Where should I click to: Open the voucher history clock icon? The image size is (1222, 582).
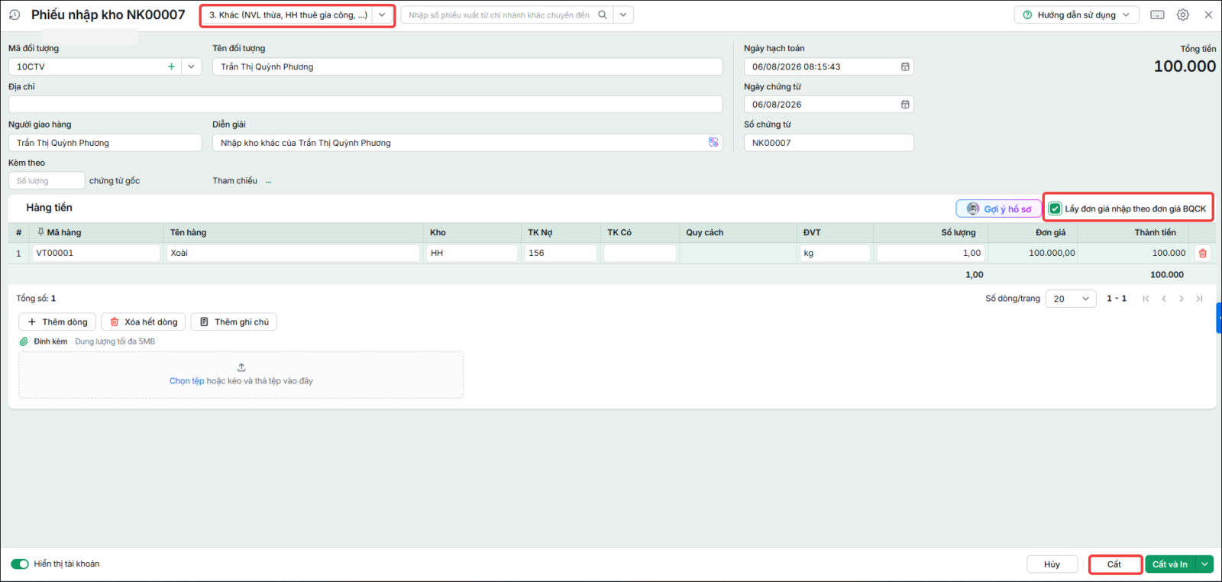click(15, 15)
